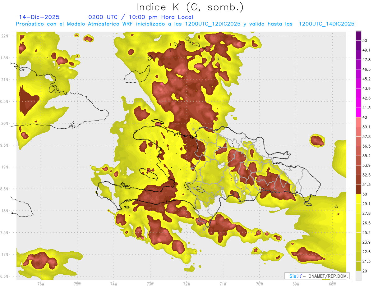Pick the dark purple swatch above 50

coord(359,36)
